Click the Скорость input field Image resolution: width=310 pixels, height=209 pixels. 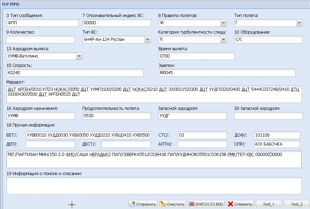[x=75, y=73]
